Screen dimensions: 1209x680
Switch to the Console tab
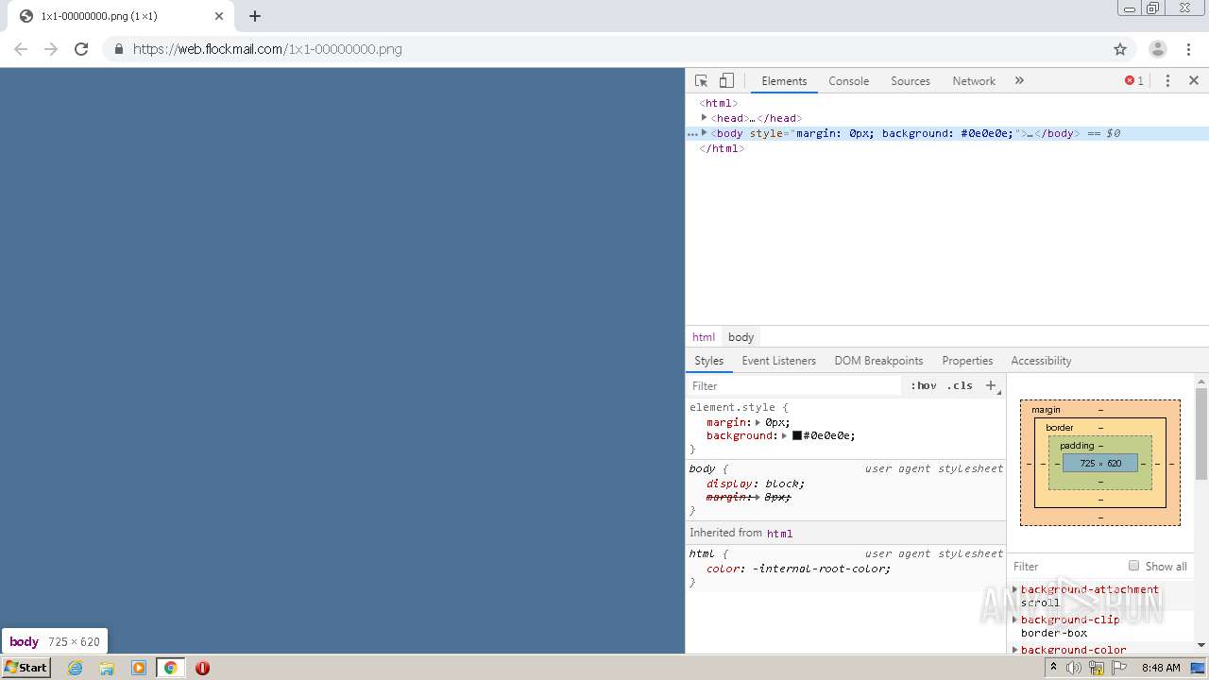[848, 81]
